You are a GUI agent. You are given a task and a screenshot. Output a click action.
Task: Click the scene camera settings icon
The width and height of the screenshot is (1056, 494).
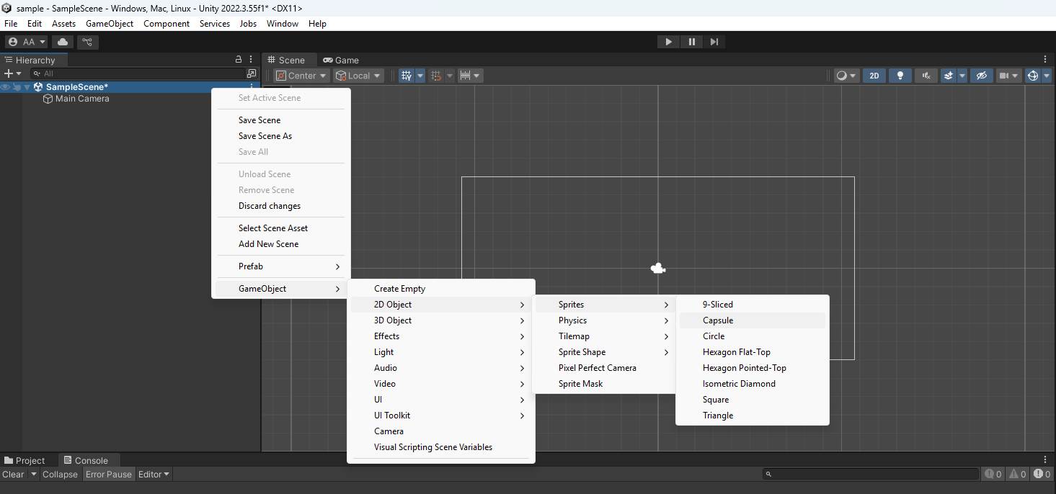(1003, 76)
